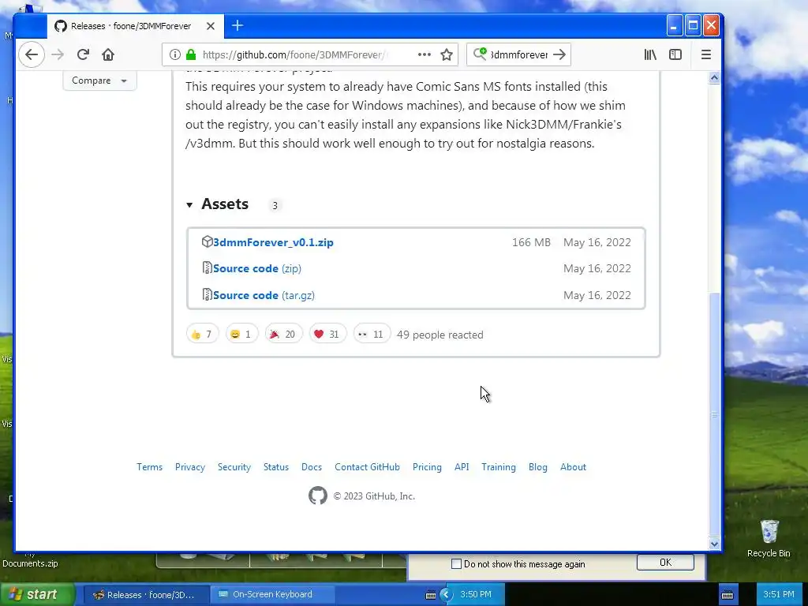
Task: Check Do not show this message again
Action: pyautogui.click(x=456, y=563)
